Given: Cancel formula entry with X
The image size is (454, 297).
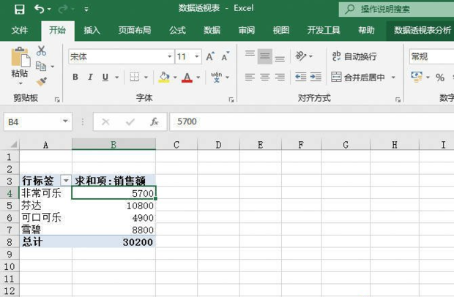Looking at the screenshot, I should coord(105,121).
